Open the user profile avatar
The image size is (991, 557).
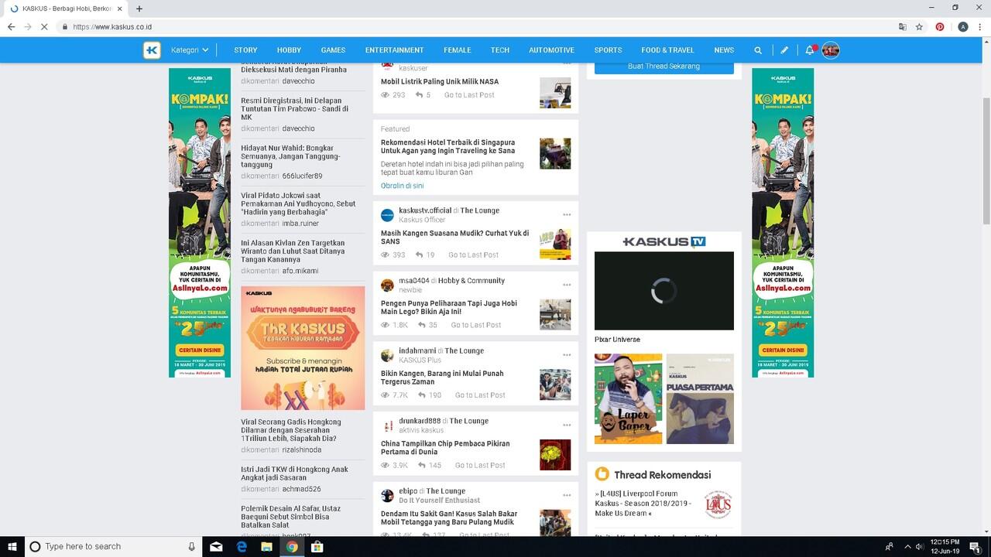click(831, 50)
